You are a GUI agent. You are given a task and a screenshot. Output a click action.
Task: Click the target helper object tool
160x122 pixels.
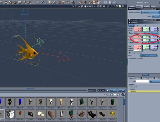coord(38,2)
